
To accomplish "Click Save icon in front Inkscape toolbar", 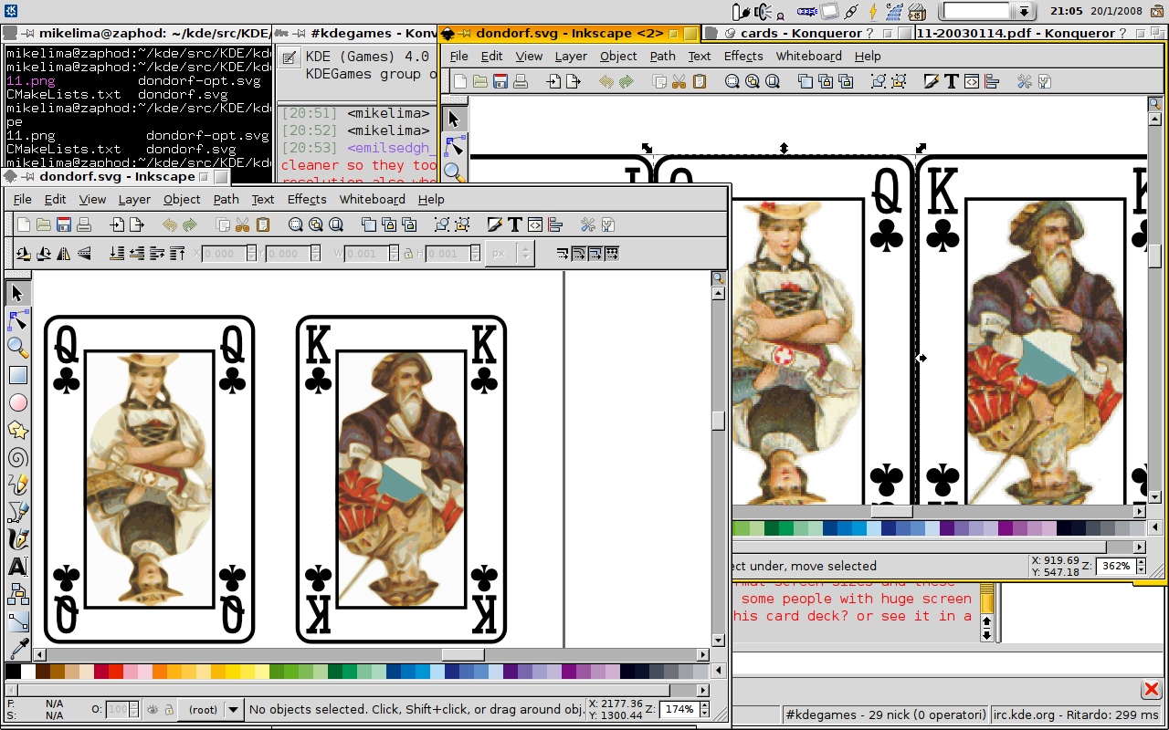I will point(64,224).
